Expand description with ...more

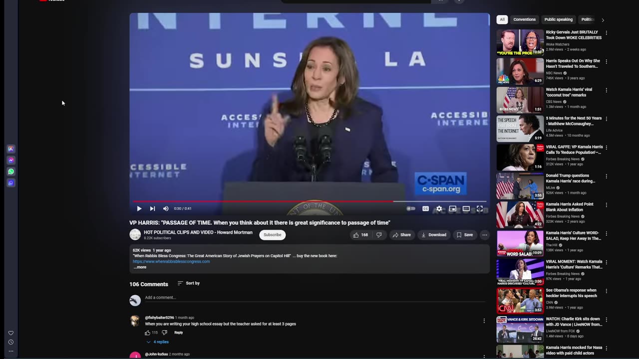[140, 267]
